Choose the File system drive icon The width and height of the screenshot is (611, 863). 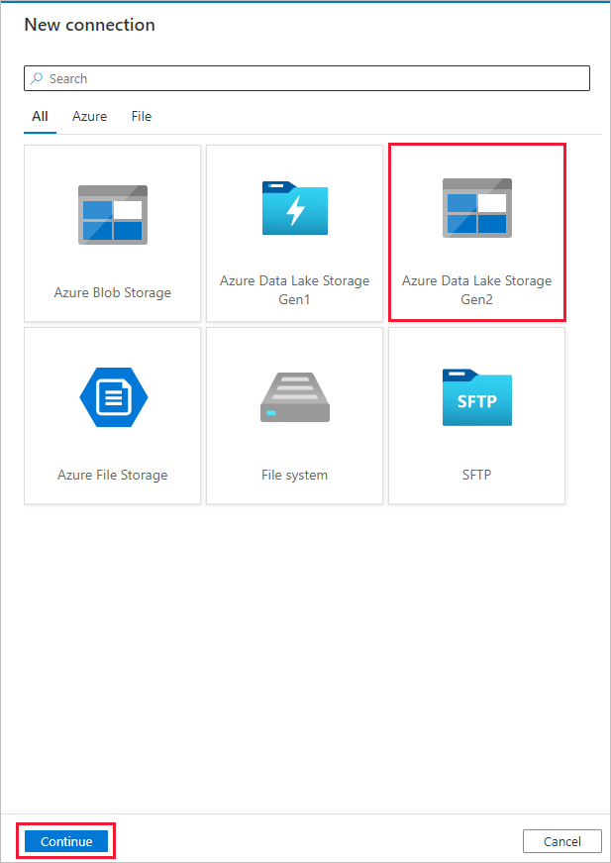pos(295,397)
